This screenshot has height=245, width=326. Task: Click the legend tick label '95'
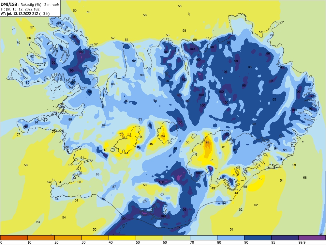[x=273, y=242]
